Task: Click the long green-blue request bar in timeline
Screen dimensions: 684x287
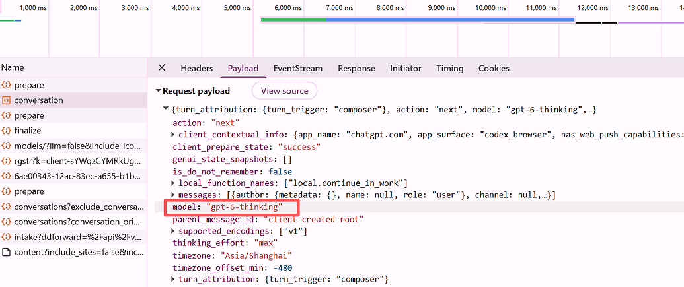Action: click(418, 20)
